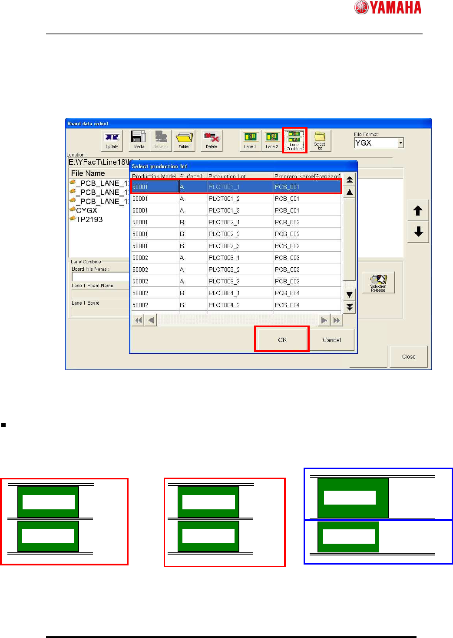Image resolution: width=453 pixels, height=638 pixels.
Task: Click Cancel in production lot dialog
Action: click(332, 339)
